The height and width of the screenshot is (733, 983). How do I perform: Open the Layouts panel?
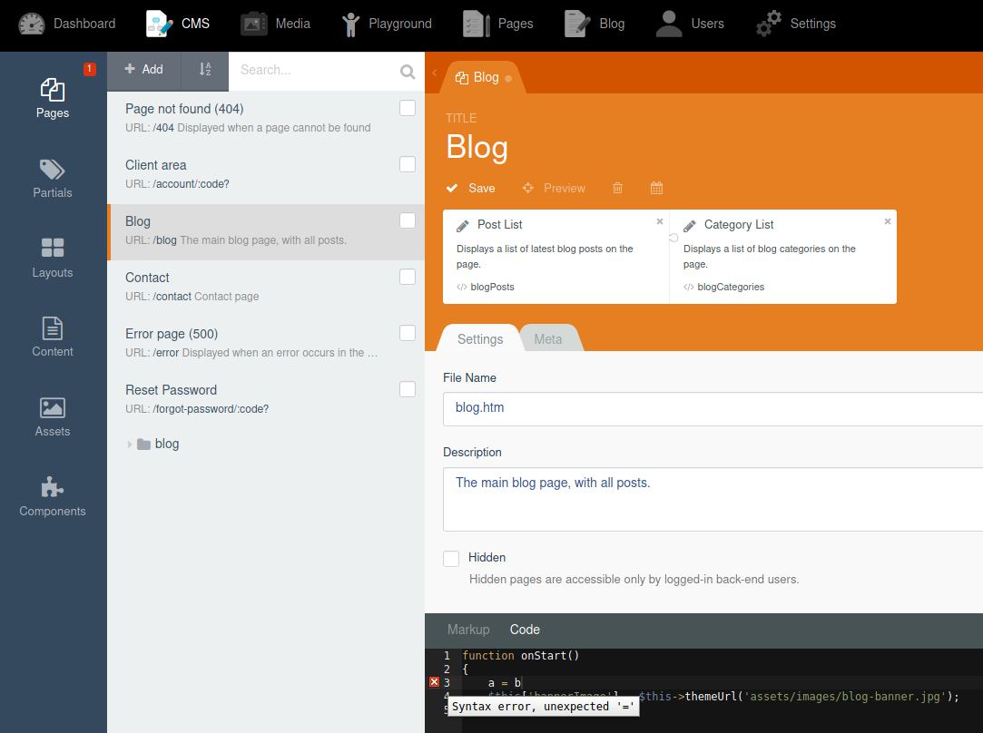point(52,258)
